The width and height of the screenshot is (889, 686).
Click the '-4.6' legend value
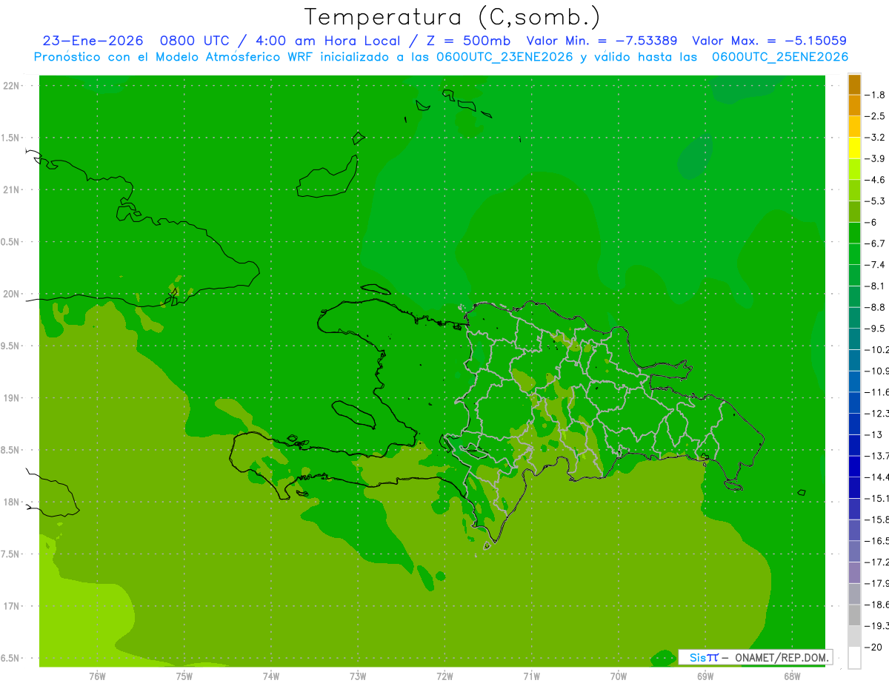pos(876,180)
